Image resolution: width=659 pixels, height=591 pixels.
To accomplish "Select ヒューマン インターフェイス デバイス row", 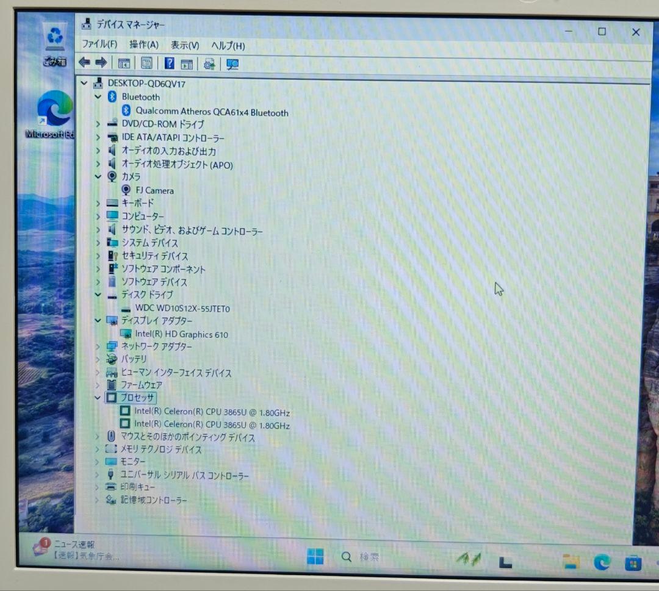I will click(176, 373).
